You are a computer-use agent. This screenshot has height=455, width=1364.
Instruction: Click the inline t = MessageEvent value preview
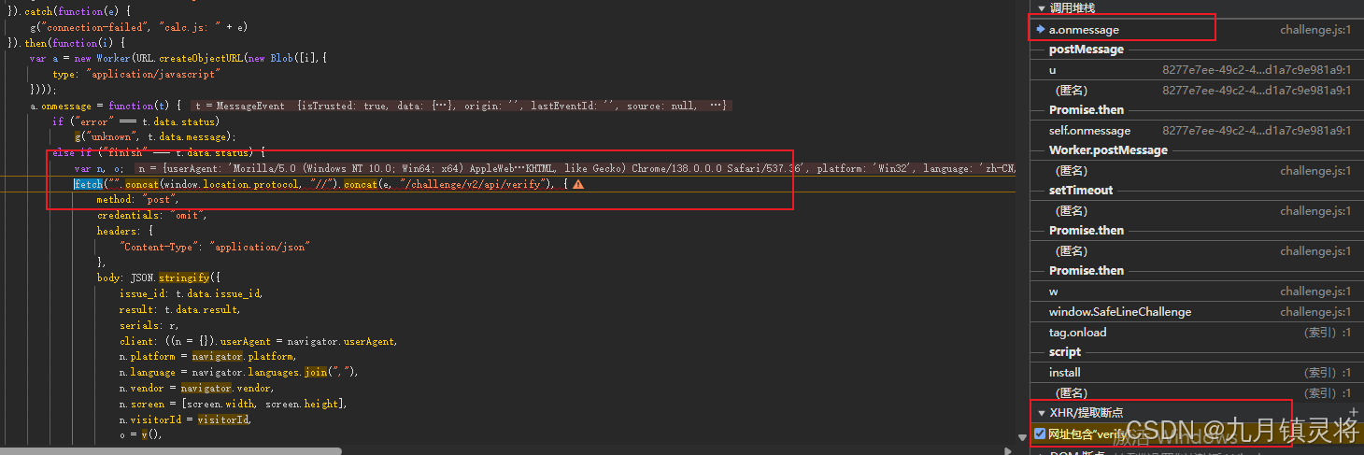pyautogui.click(x=462, y=106)
